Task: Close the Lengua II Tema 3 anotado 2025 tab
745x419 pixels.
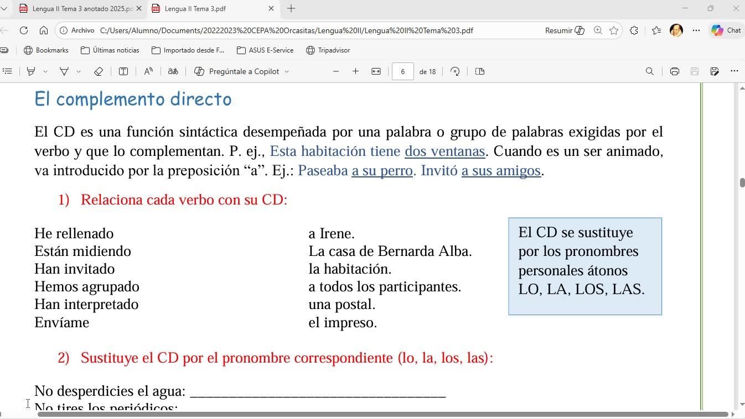Action: [x=138, y=8]
